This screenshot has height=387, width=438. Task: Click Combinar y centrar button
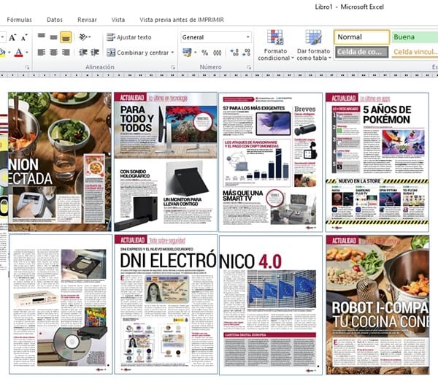(x=138, y=53)
